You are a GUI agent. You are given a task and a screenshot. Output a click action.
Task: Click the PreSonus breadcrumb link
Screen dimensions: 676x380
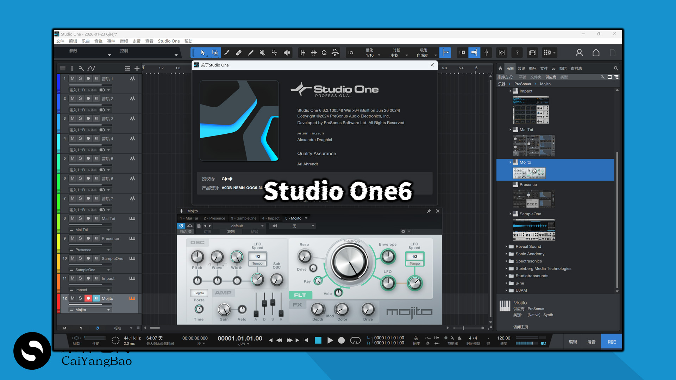[522, 84]
